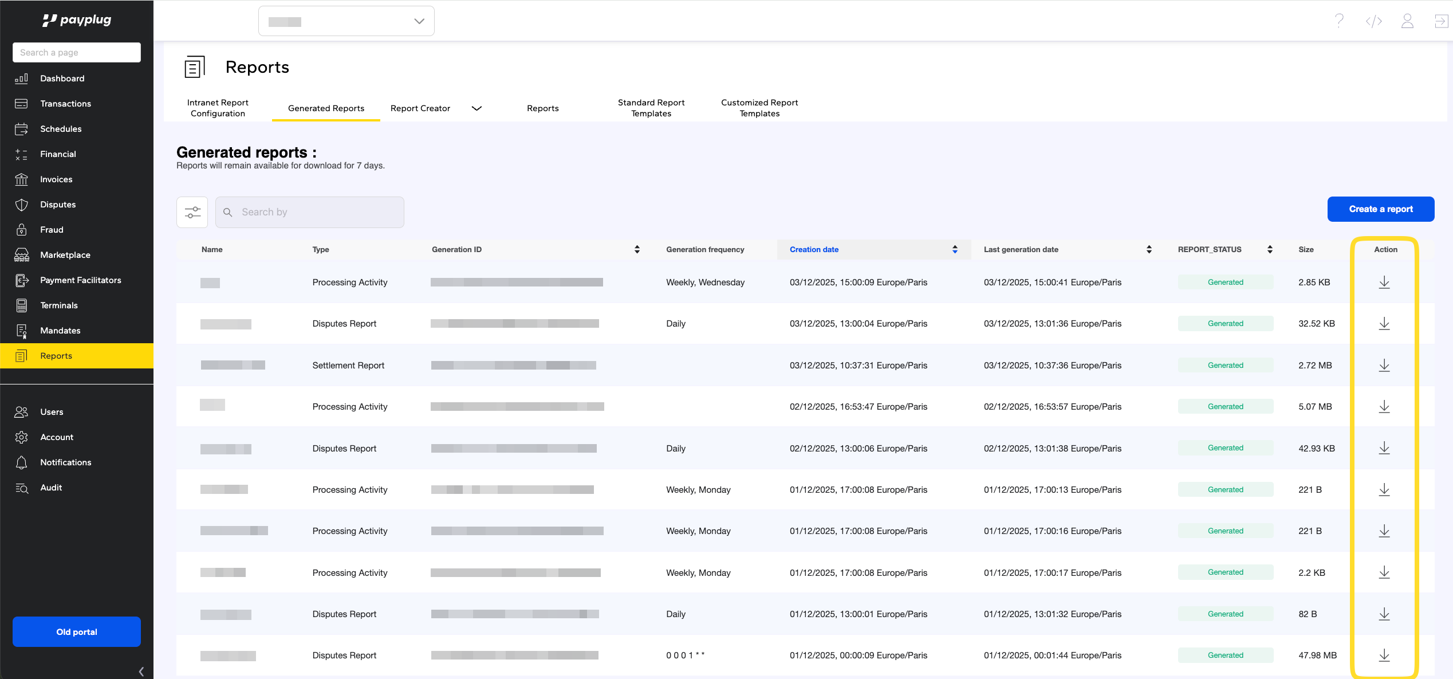Open the filter settings icon button
This screenshot has width=1453, height=679.
click(192, 212)
